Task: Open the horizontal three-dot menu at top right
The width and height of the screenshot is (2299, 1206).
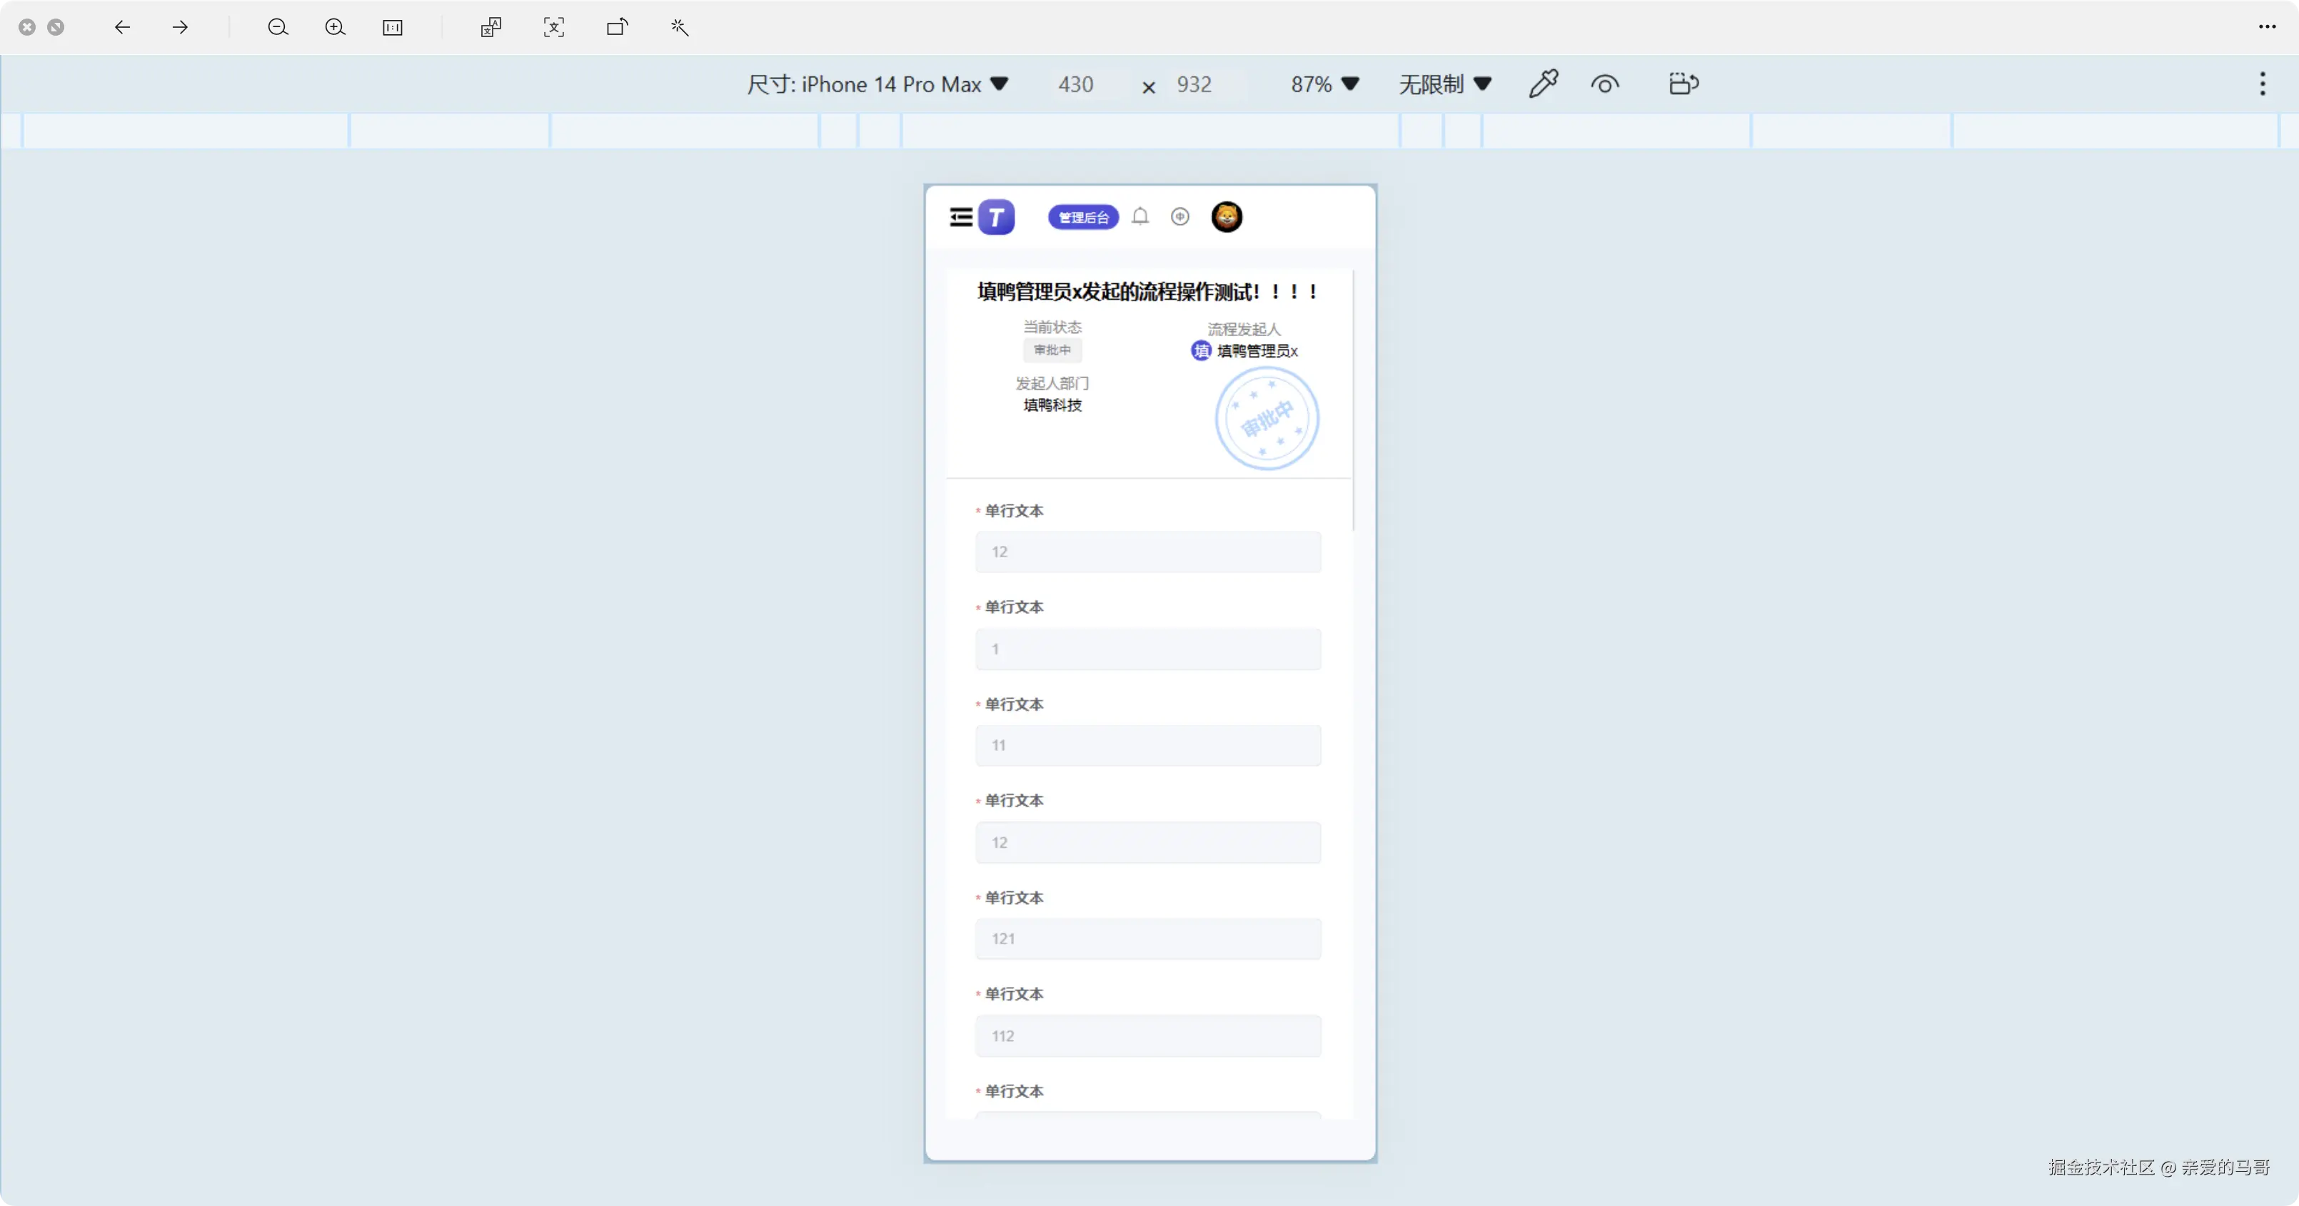Action: 2267,27
